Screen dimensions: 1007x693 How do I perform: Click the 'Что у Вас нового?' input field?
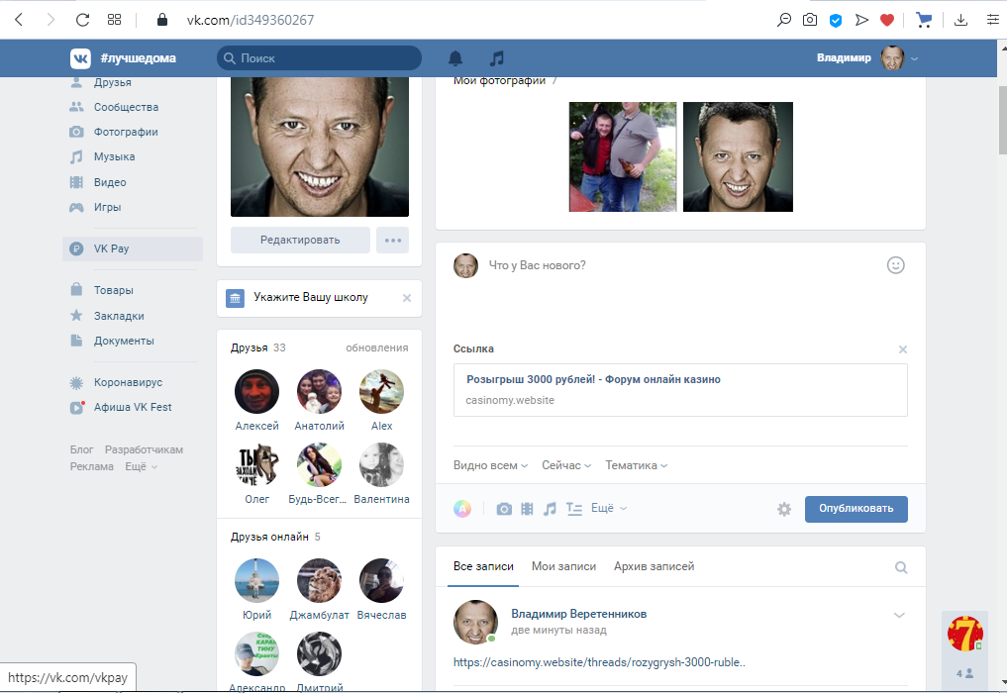pos(673,265)
